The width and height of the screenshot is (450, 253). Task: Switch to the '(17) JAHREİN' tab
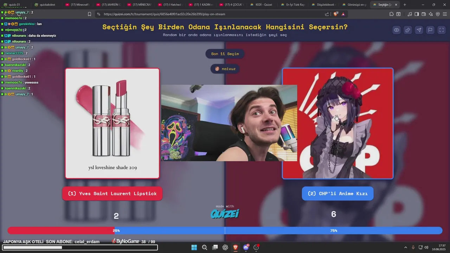108,5
